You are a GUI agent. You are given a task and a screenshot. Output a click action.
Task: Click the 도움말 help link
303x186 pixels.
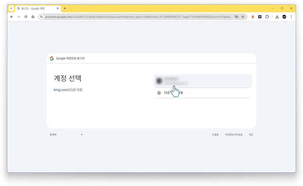click(x=215, y=134)
